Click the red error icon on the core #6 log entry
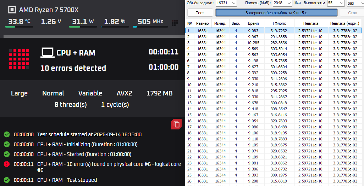The width and height of the screenshot is (364, 186). [7, 164]
